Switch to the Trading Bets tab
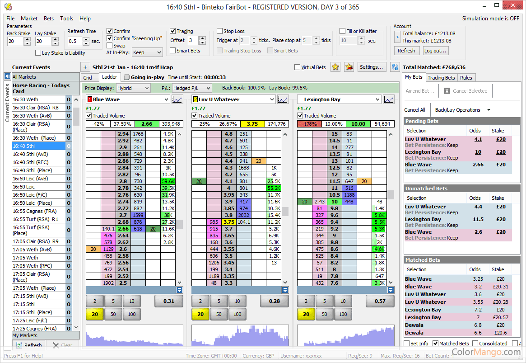 [441, 78]
